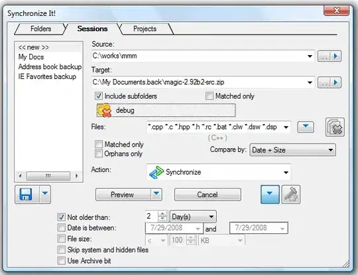Screen dimensions: 358x275
Task: Open the Compare by Date + Size dropdown
Action: [293, 150]
